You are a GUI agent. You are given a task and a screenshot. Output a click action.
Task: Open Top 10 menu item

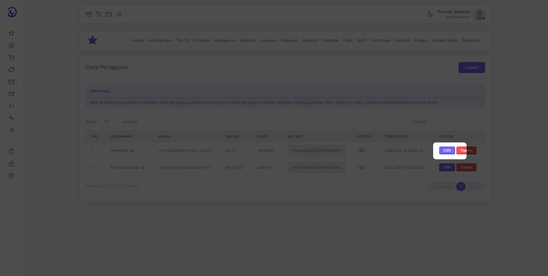click(x=183, y=40)
